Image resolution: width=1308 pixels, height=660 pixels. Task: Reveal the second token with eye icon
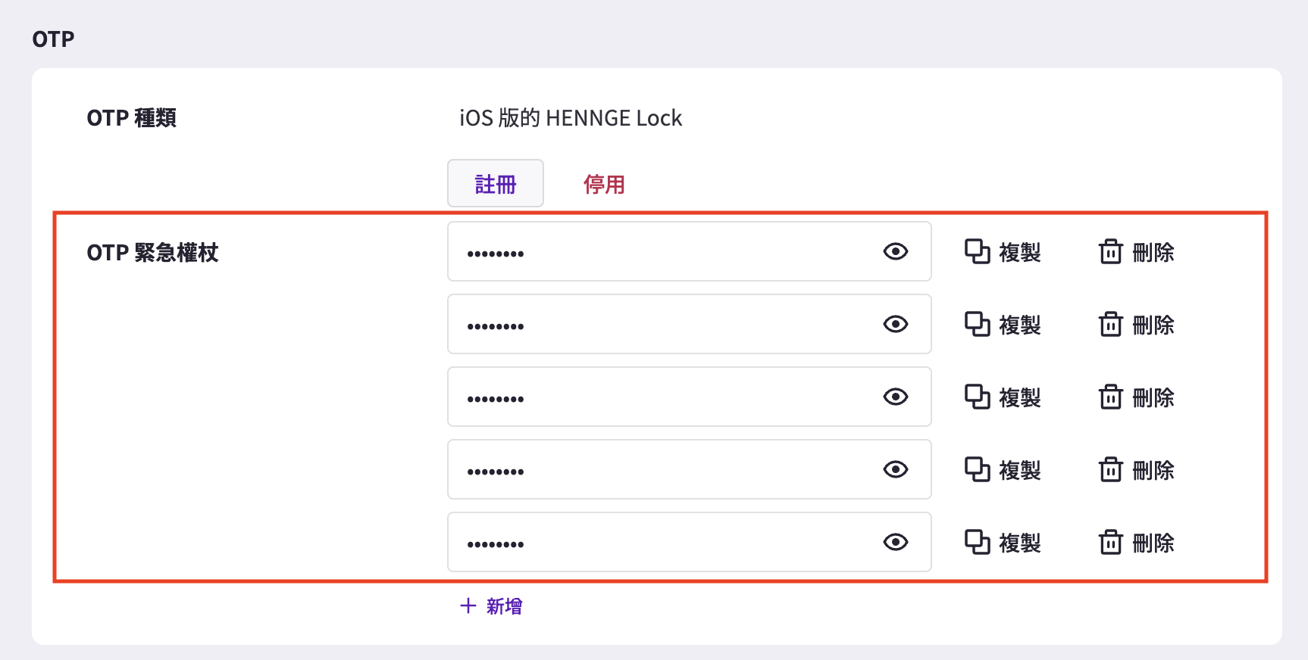[896, 324]
